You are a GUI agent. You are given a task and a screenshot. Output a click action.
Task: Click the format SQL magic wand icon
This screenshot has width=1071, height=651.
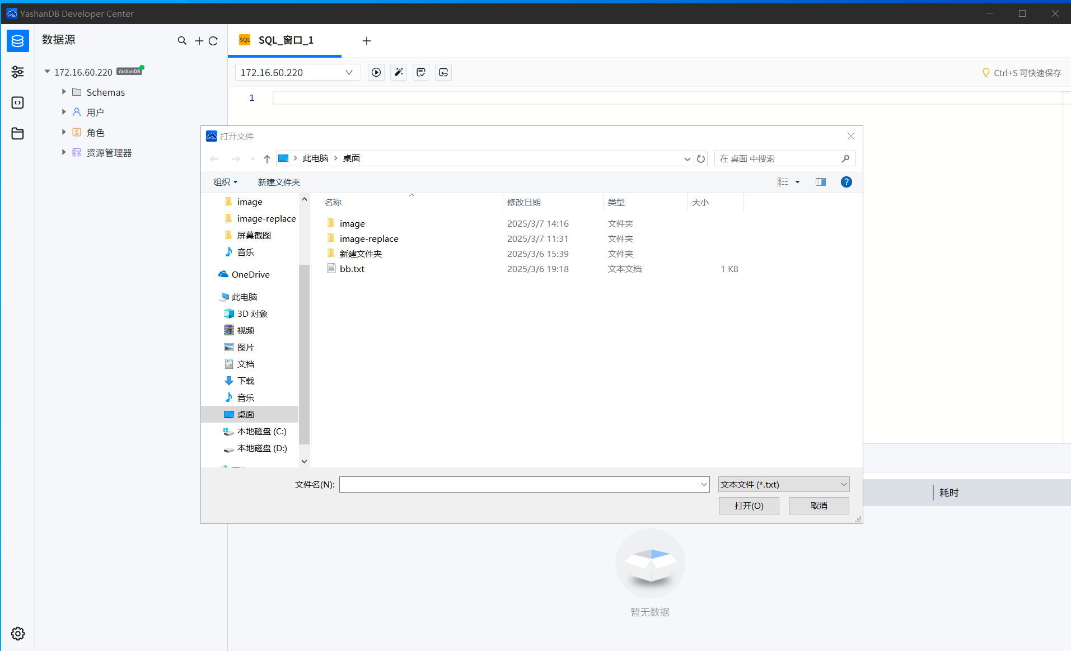399,72
